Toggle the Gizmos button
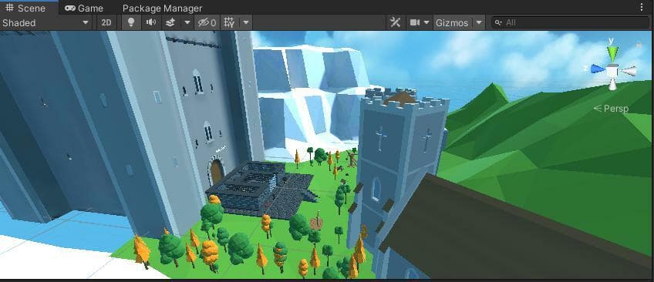The height and width of the screenshot is (282, 654). 452,22
